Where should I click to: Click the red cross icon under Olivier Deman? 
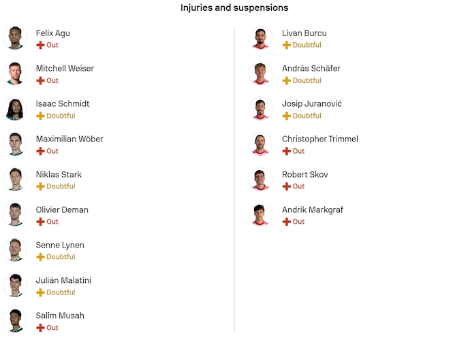click(x=40, y=222)
